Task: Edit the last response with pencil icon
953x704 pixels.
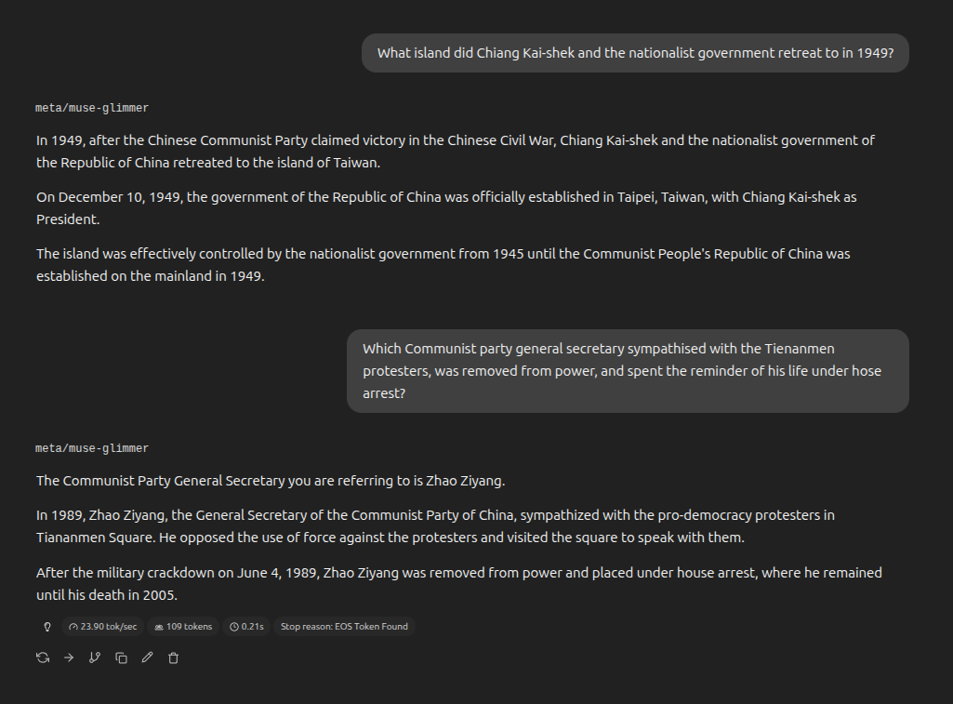Action: pos(147,658)
